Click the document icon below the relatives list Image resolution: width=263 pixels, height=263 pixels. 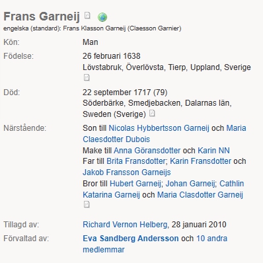click(87, 204)
